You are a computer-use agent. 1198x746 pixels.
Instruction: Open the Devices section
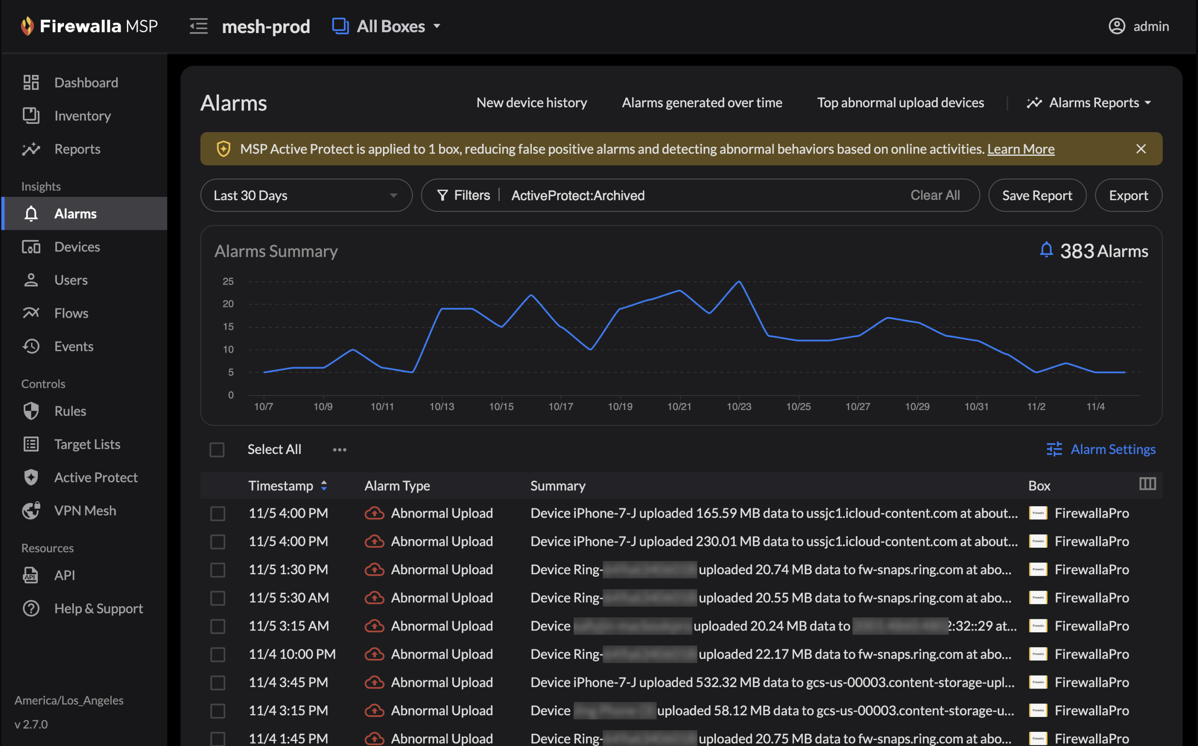(77, 247)
